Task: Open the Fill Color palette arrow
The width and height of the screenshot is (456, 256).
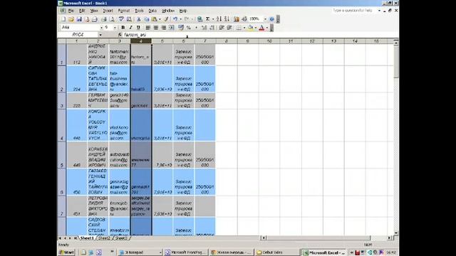Action: pyautogui.click(x=255, y=28)
